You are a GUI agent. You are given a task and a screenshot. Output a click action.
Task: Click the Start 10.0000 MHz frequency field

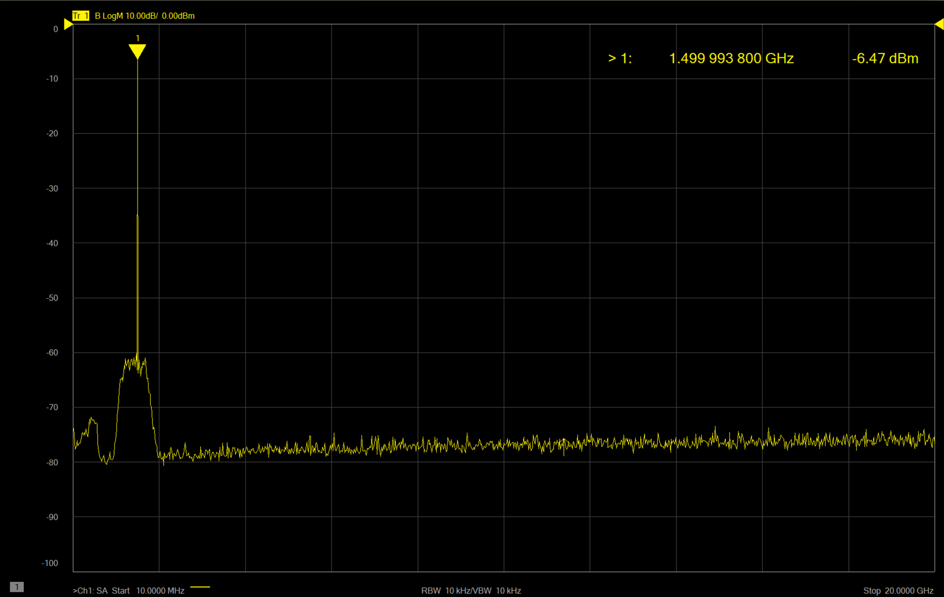148,590
